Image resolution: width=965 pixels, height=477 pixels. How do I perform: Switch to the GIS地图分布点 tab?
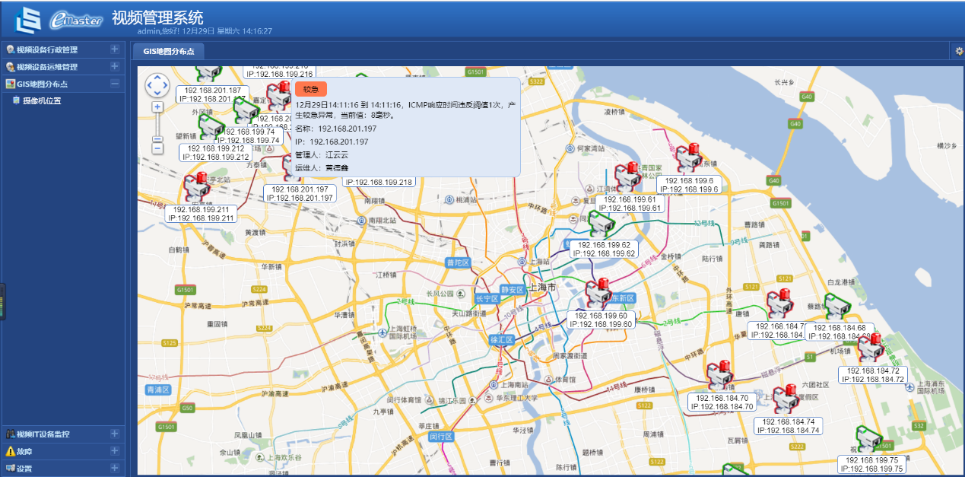point(169,51)
